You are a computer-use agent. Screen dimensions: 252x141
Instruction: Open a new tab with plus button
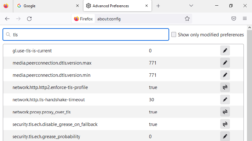pos(158,6)
